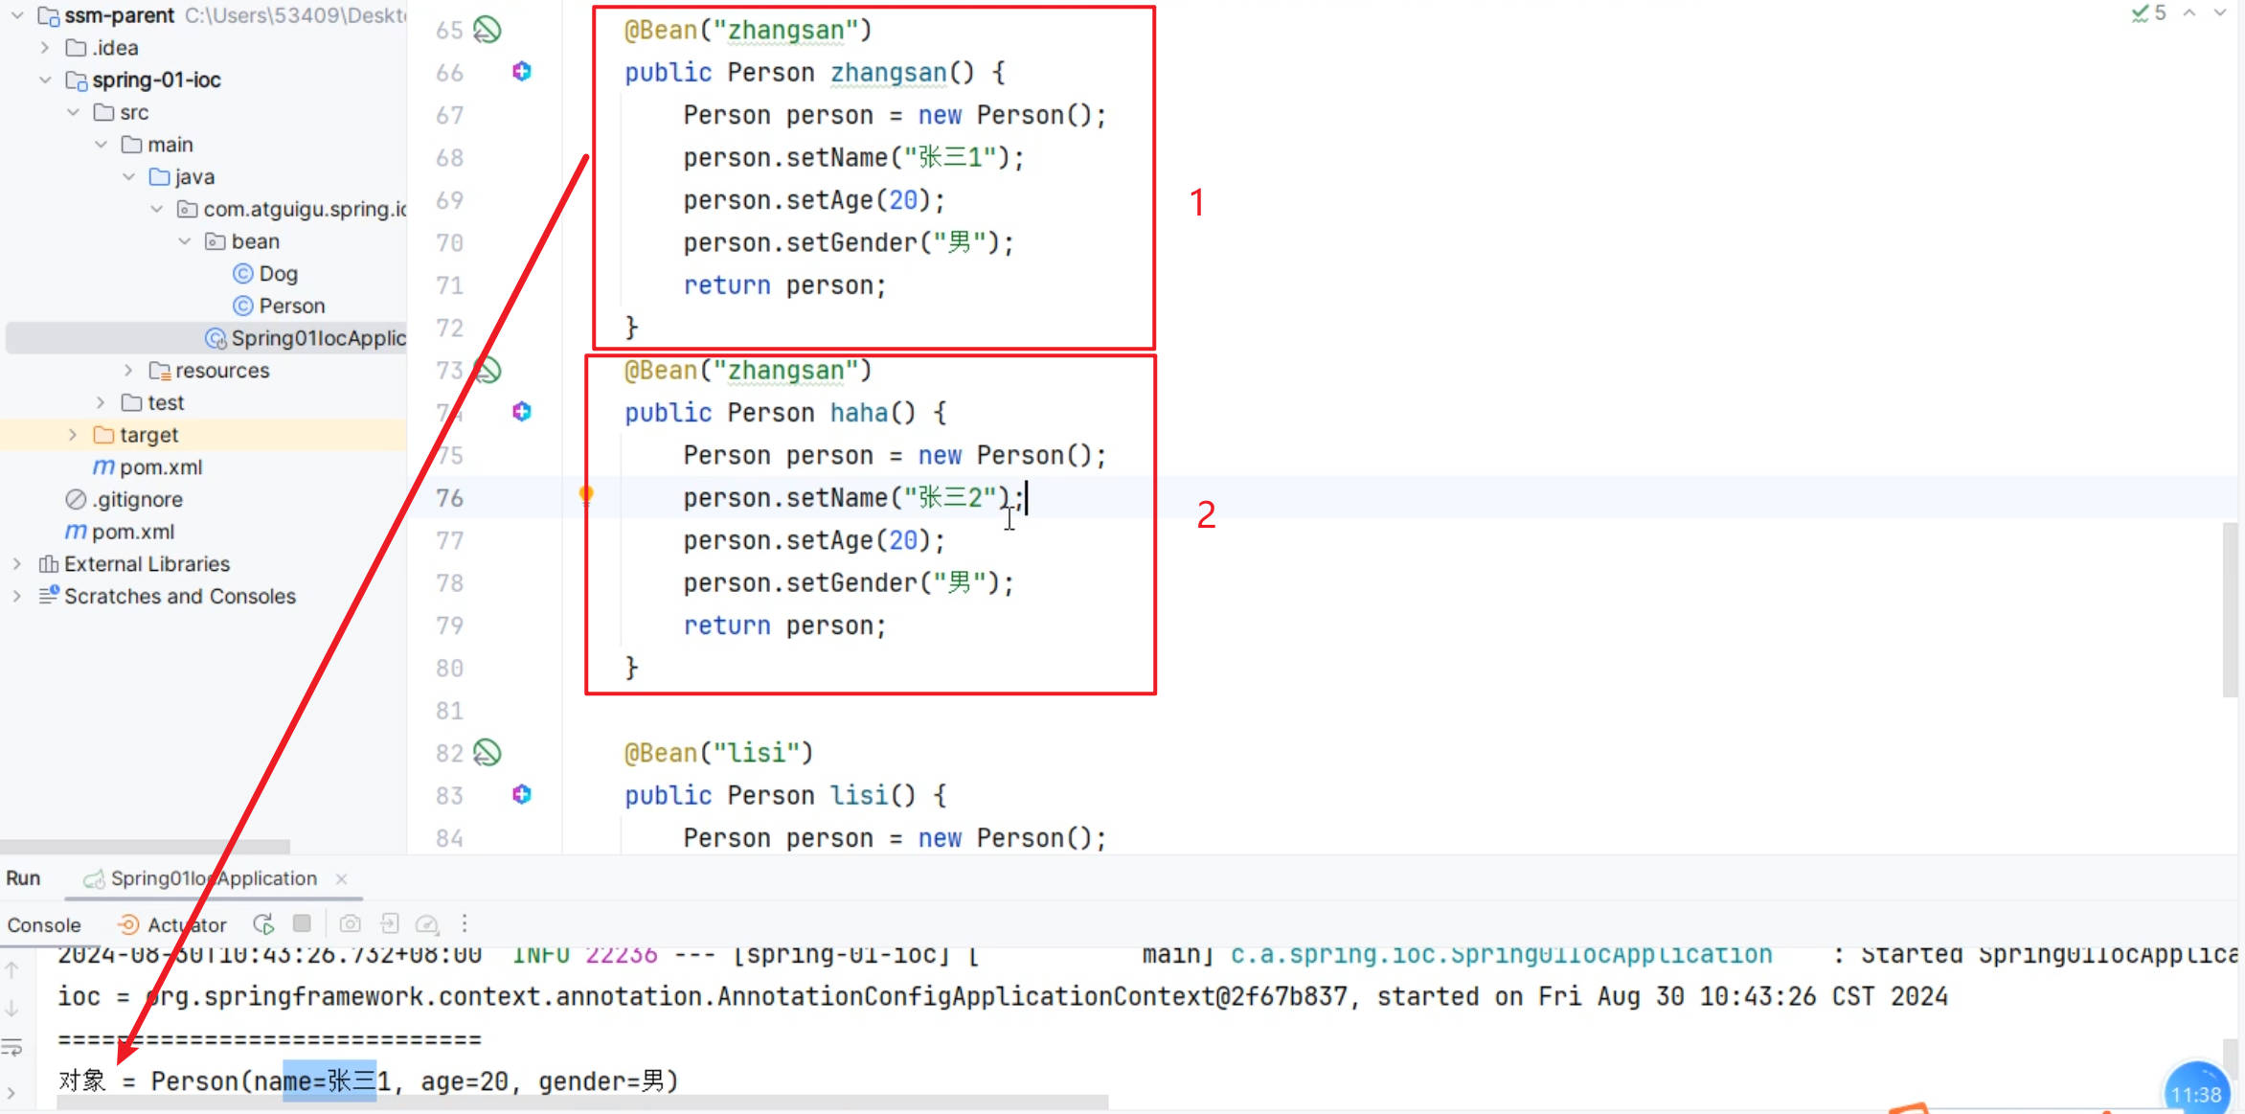The width and height of the screenshot is (2245, 1114).
Task: Click the bean gutter icon at line 65
Action: (488, 30)
